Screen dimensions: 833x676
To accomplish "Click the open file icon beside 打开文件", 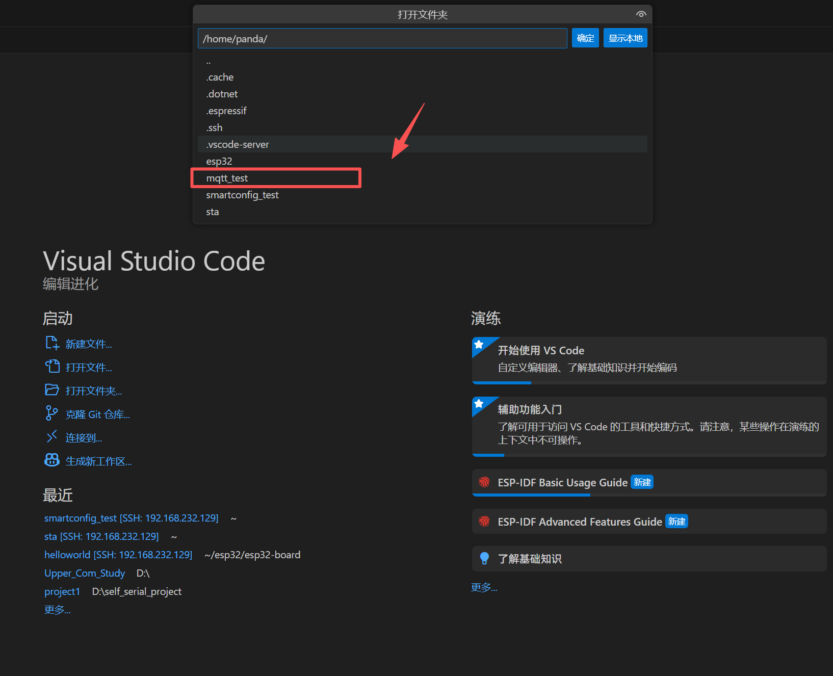I will [x=52, y=367].
